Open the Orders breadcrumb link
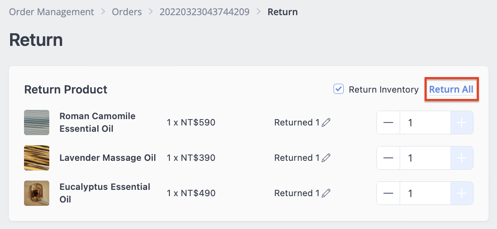 pyautogui.click(x=127, y=12)
